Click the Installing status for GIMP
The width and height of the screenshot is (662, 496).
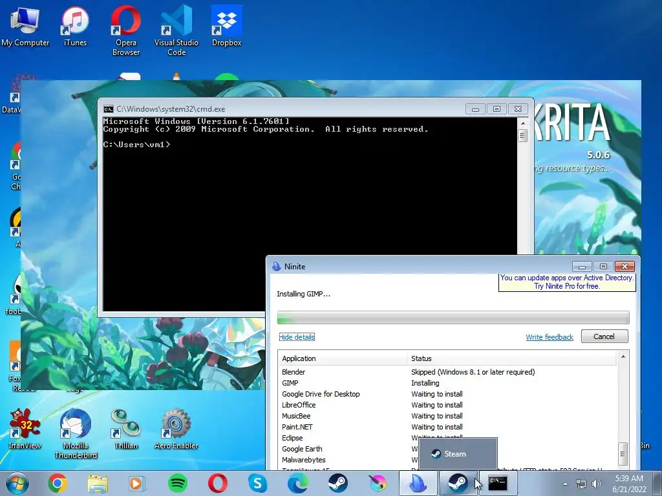(x=425, y=383)
